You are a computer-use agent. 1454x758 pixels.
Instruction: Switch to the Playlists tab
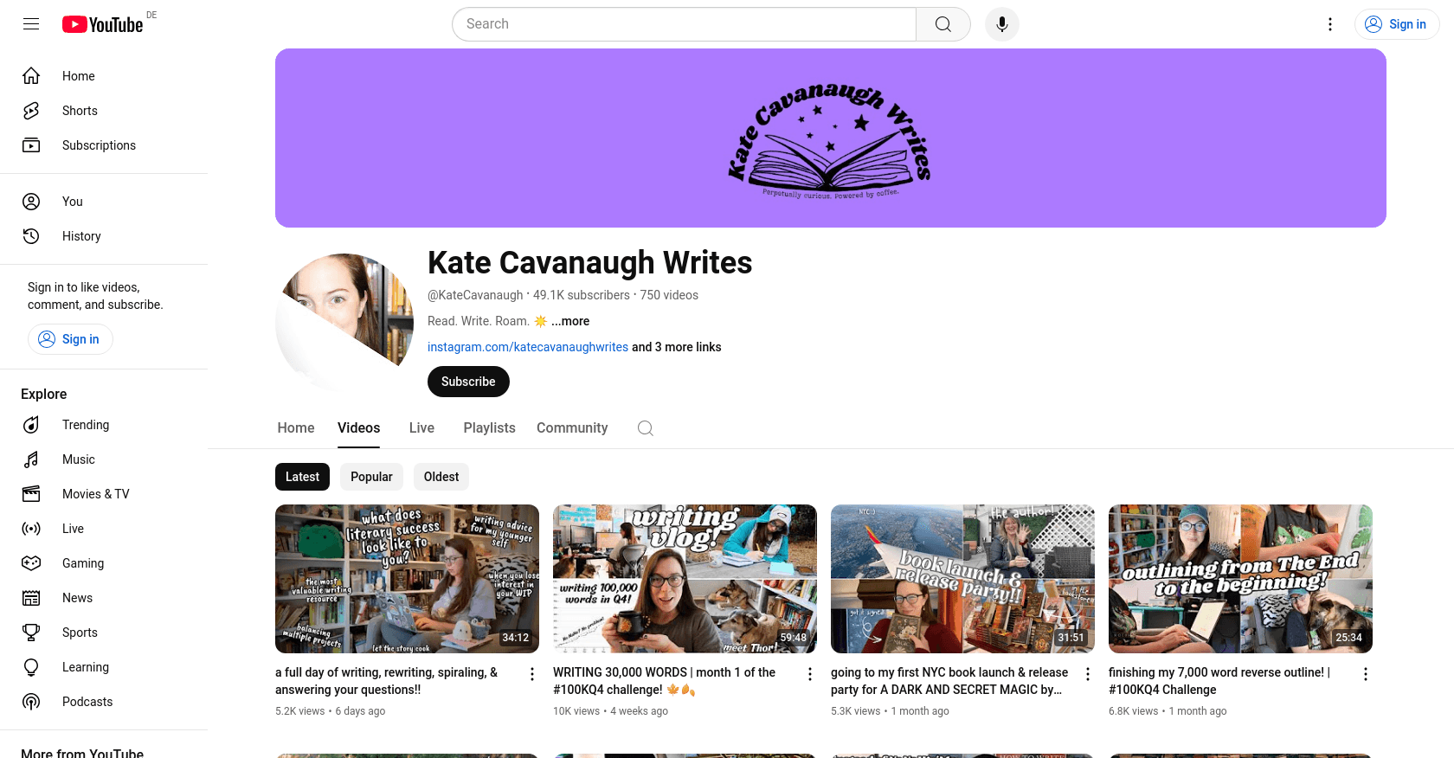click(x=489, y=428)
